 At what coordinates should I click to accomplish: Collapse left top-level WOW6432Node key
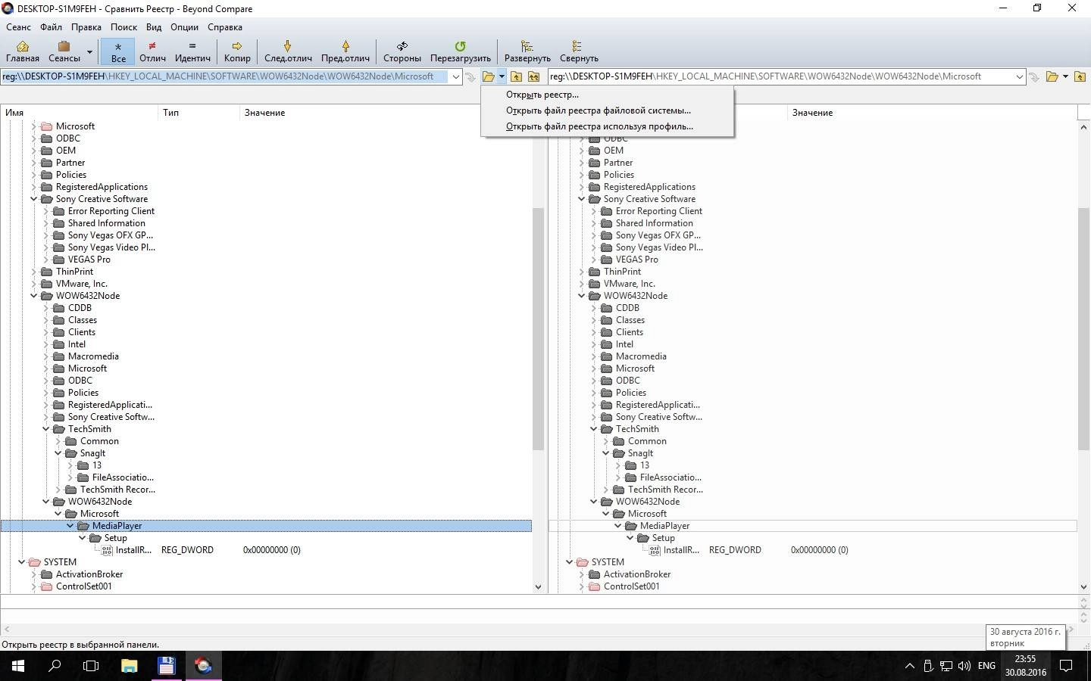click(x=34, y=296)
